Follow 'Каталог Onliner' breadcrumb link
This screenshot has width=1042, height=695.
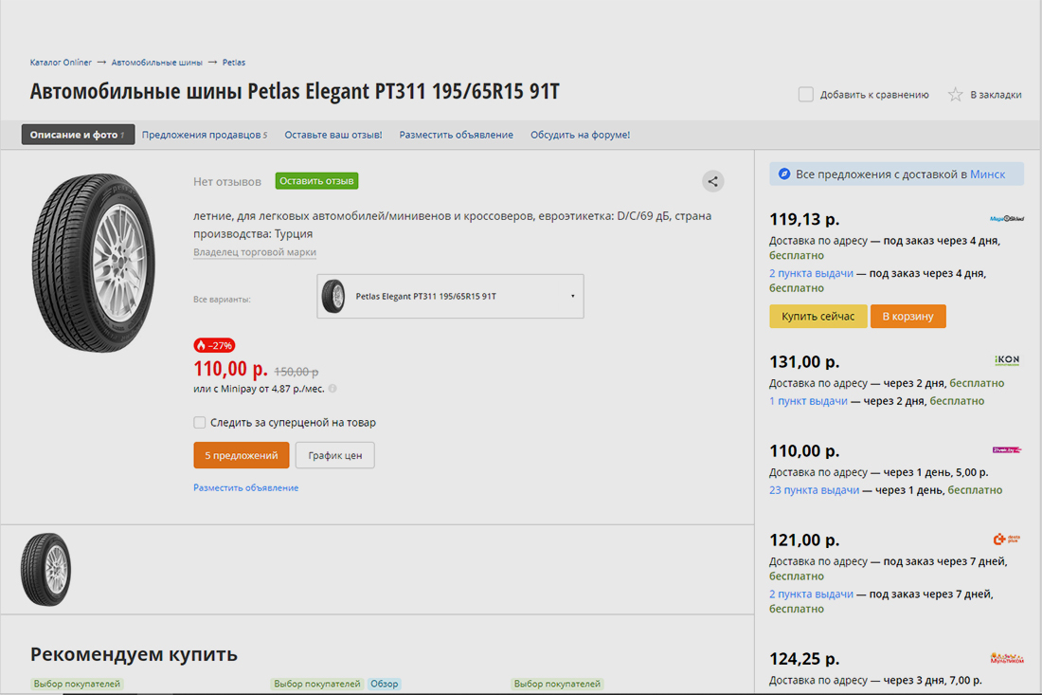pyautogui.click(x=61, y=63)
